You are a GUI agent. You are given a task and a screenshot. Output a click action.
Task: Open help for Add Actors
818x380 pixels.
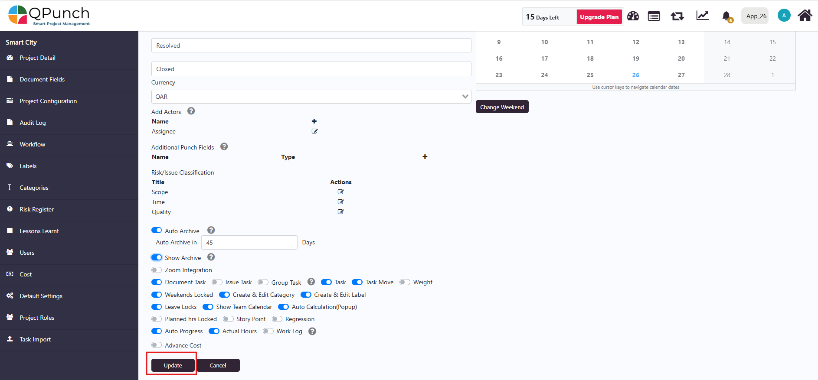click(x=191, y=111)
